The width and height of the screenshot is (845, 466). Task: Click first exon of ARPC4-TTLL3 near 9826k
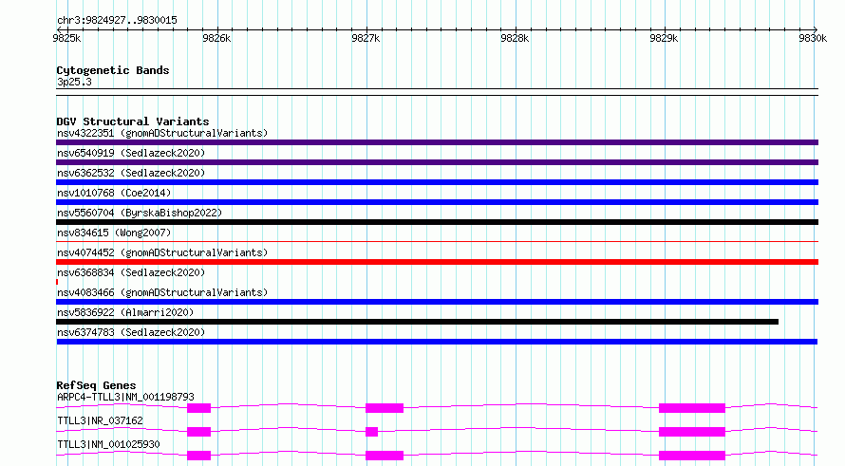click(x=198, y=408)
